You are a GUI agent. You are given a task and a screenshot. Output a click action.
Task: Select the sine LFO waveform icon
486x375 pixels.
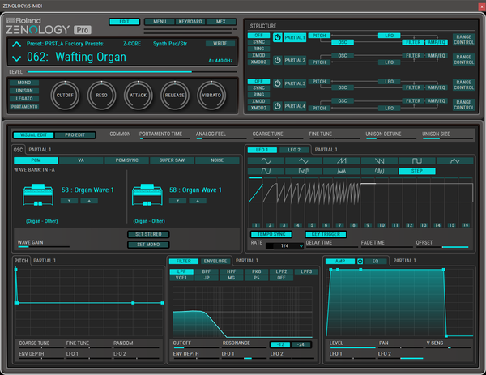pyautogui.click(x=266, y=160)
